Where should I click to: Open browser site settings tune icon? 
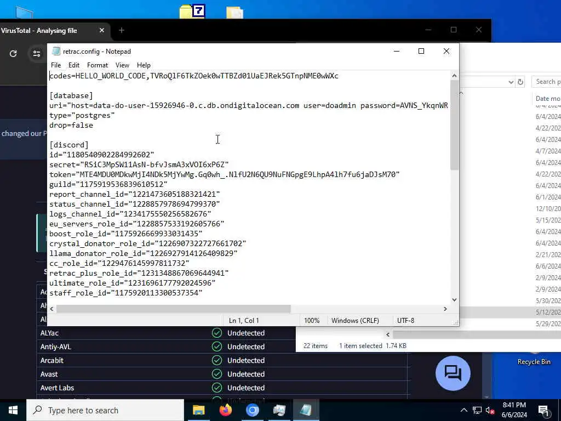coord(37,54)
